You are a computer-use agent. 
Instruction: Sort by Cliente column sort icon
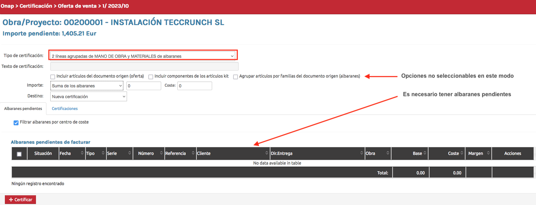coord(267,153)
